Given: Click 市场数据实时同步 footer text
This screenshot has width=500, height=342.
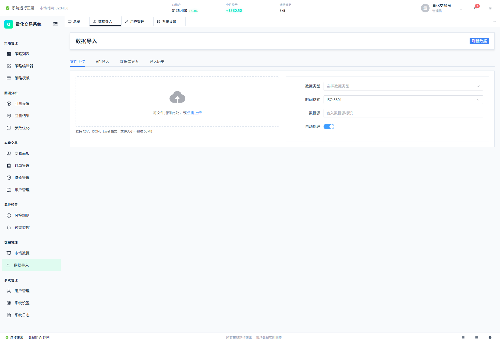Looking at the screenshot, I should coord(269,337).
